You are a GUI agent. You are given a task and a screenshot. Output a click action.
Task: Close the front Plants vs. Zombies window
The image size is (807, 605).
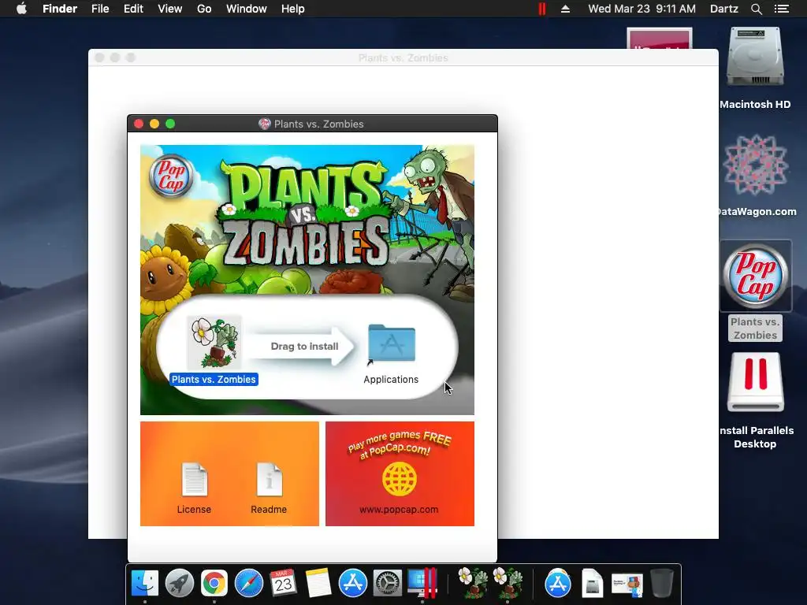pyautogui.click(x=139, y=124)
